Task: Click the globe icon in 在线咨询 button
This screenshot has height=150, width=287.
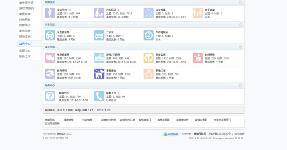Action: 165,134
